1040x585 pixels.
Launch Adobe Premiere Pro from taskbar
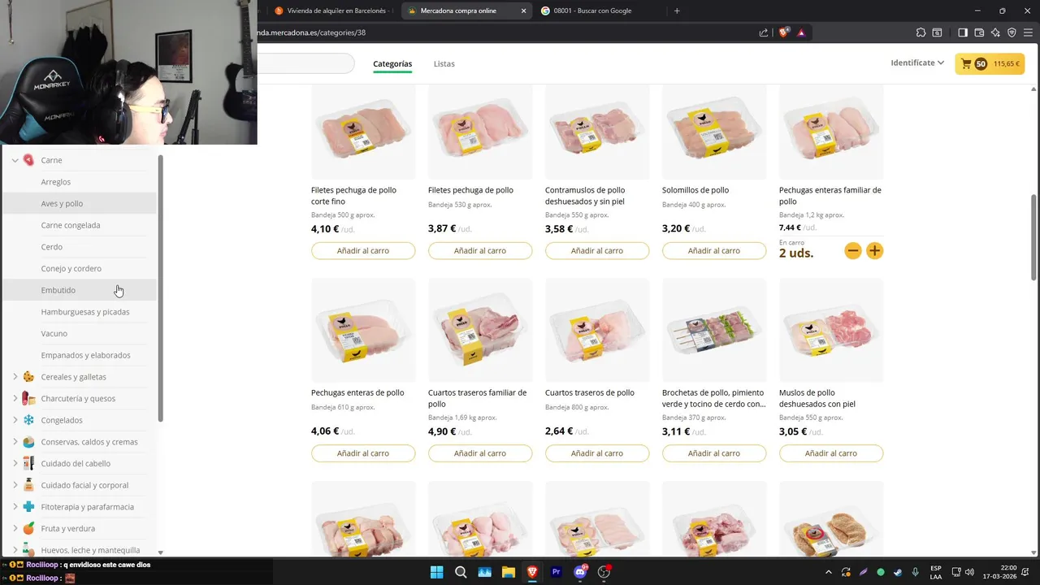[557, 572]
